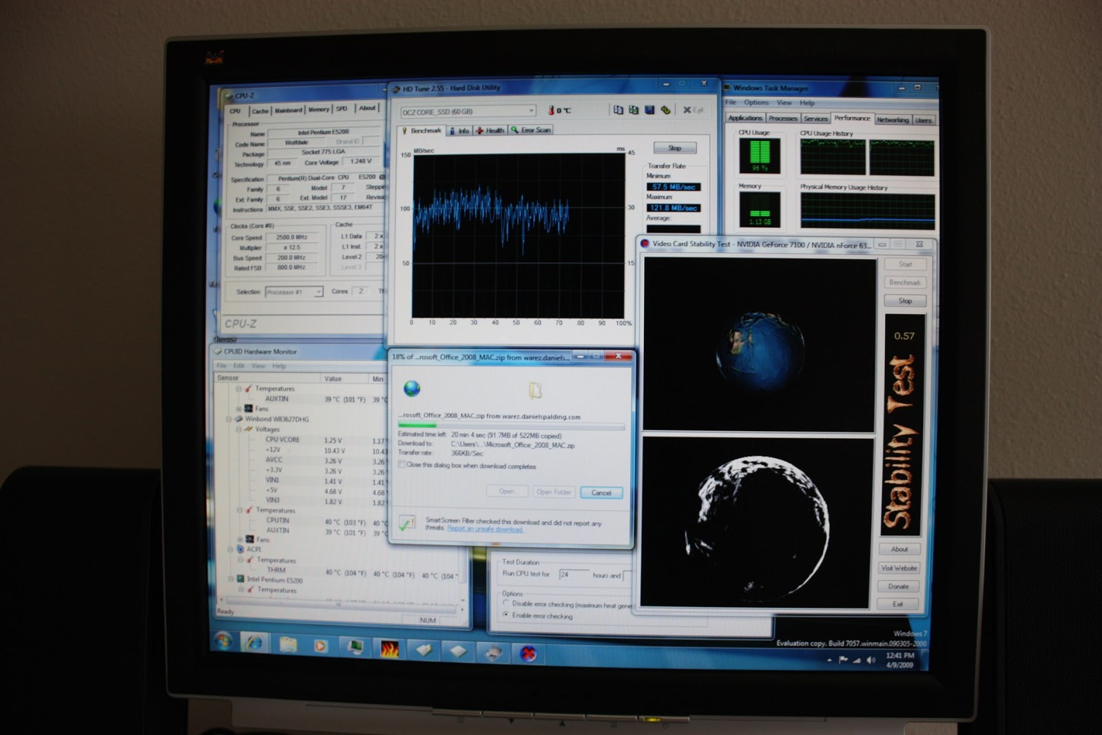Image resolution: width=1102 pixels, height=735 pixels.
Task: Click the folder icon in the download dialog
Action: pos(535,390)
